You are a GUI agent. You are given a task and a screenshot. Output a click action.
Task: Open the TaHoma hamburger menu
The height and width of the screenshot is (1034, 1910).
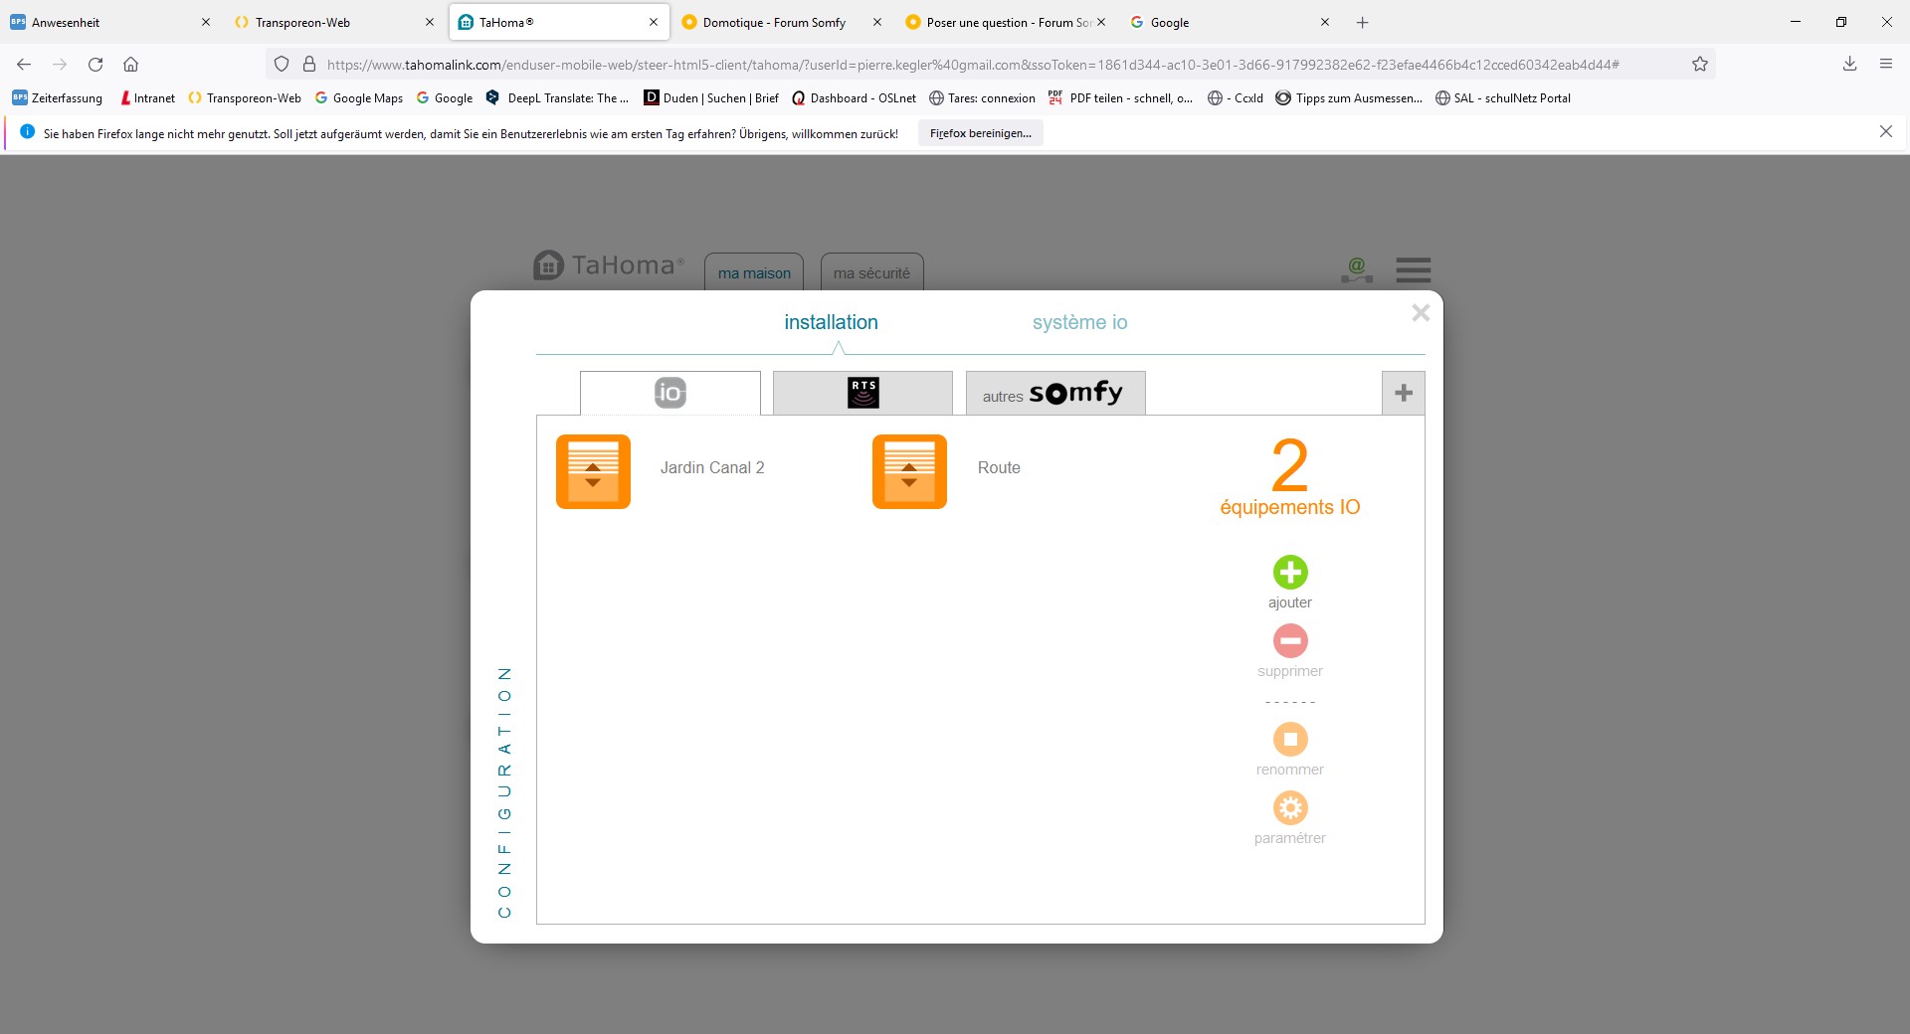[x=1413, y=269]
